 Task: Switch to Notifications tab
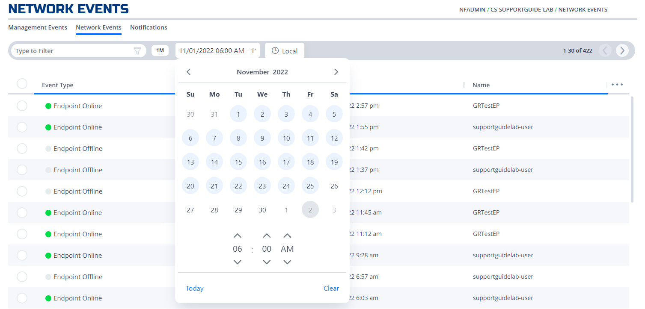pos(149,27)
